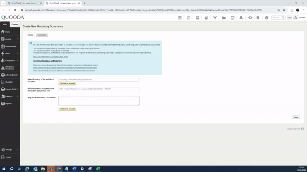Click the browser zoom magnifier icon
This screenshot has width=307, height=172.
pos(279,10)
